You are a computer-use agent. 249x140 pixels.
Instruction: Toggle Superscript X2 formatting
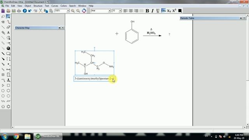[174, 10]
